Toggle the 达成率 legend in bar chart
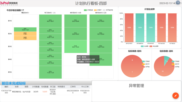The height and width of the screenshot is (102, 182). (x=144, y=46)
